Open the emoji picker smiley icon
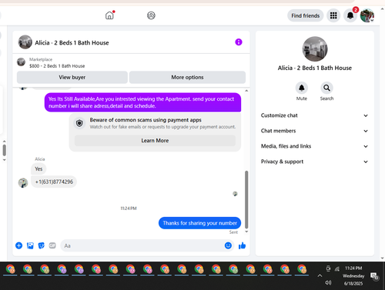This screenshot has width=385, height=290. click(228, 245)
